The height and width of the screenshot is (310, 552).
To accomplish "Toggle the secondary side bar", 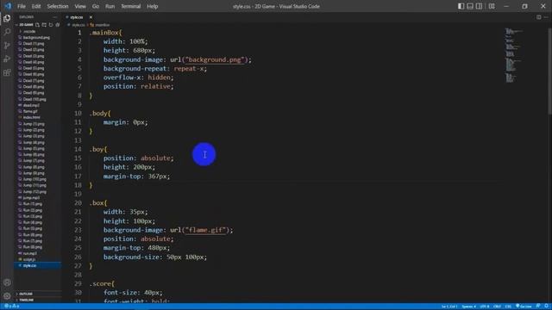I will pos(480,6).
